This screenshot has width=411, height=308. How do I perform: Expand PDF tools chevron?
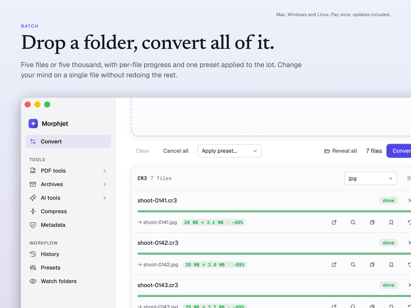tap(104, 171)
